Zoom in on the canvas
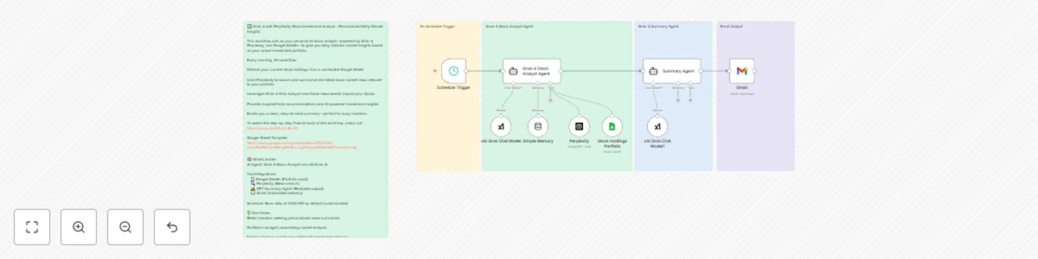Screen dimensions: 1038x259 point(79,227)
